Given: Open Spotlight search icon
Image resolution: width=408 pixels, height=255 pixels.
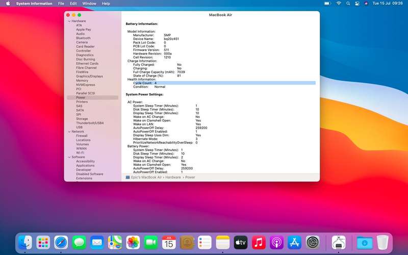Looking at the screenshot, I should (x=348, y=4).
